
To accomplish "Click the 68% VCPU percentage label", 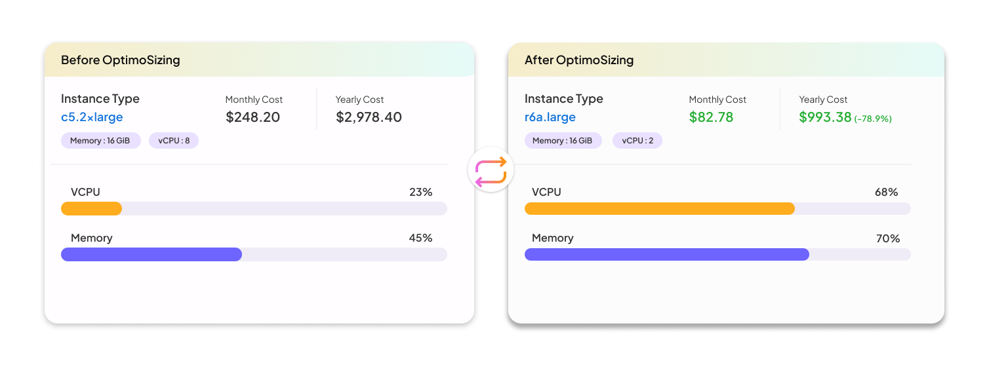I will coord(886,192).
